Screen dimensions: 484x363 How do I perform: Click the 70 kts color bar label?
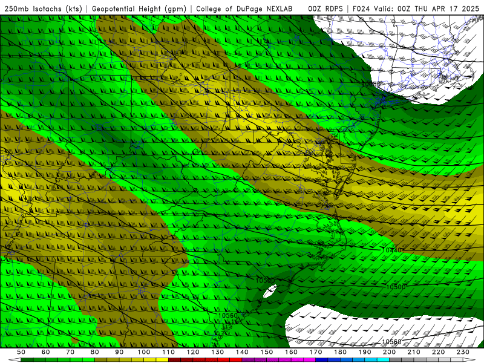coord(70,352)
